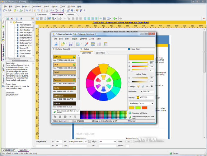Image resolution: width=207 pixels, height=156 pixels.
Task: Select the Decaf scheme color swatch
Action: (65, 72)
